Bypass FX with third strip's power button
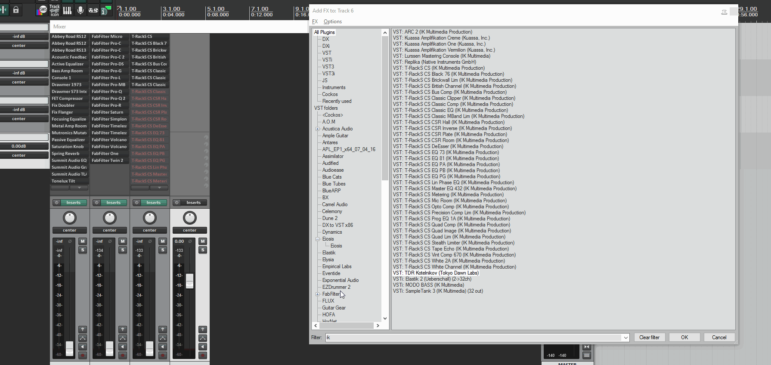This screenshot has width=771, height=365. (x=136, y=203)
